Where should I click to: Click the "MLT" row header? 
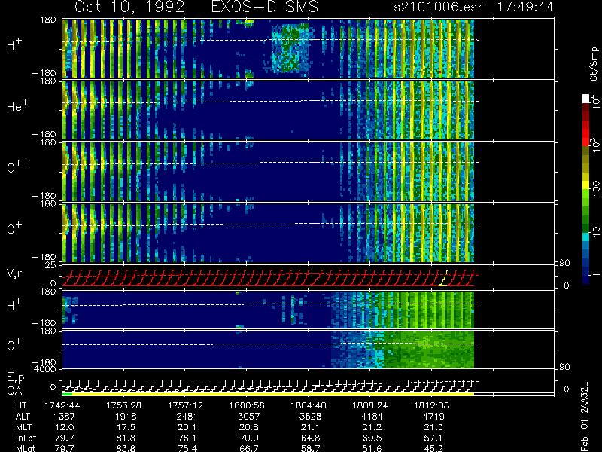coord(23,427)
